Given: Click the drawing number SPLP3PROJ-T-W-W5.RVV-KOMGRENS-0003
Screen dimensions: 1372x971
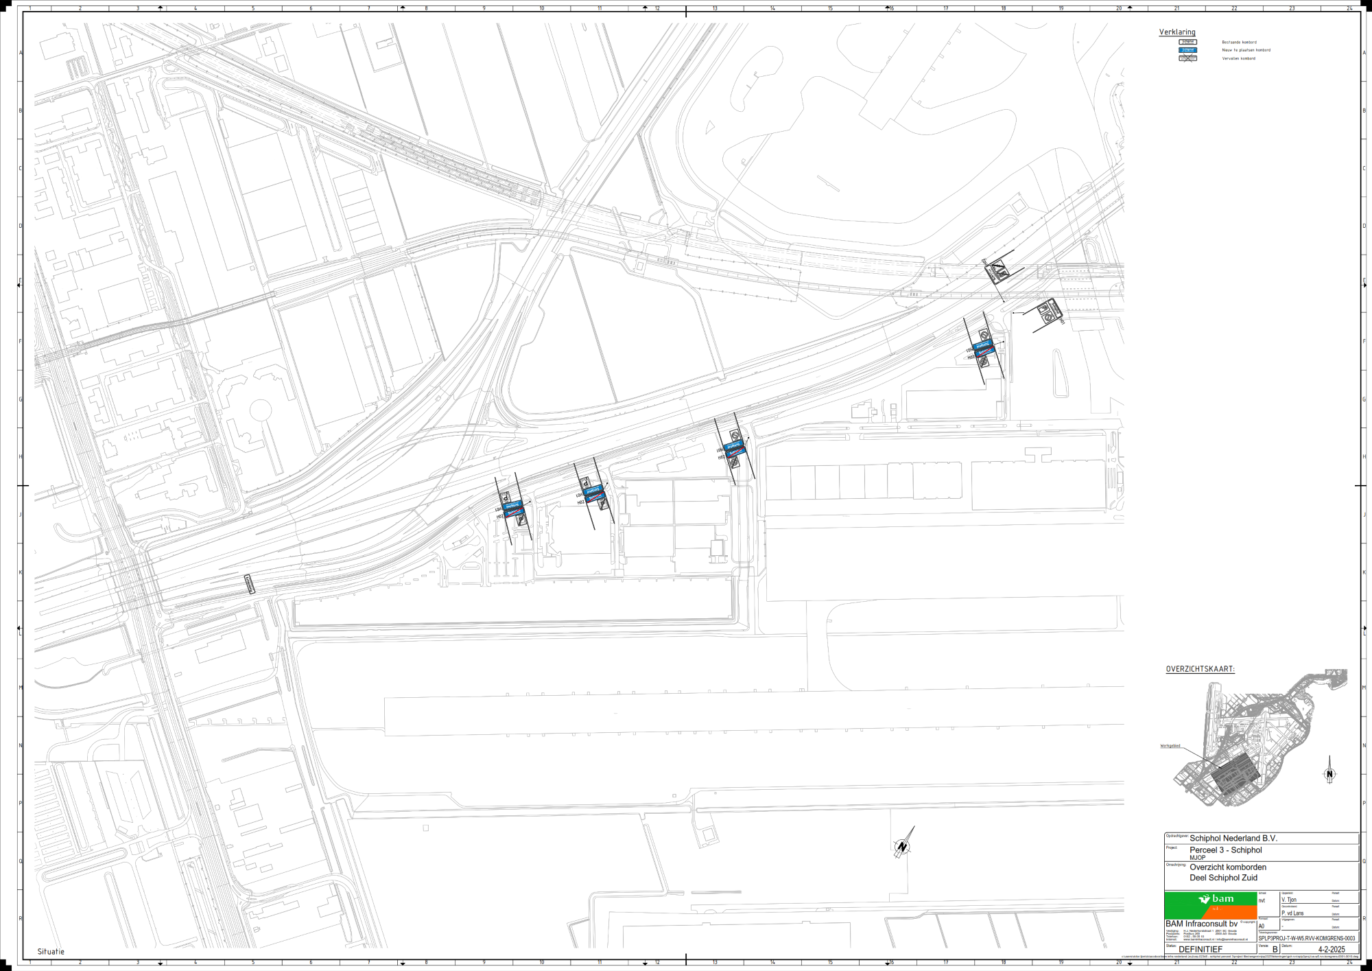Looking at the screenshot, I should point(1306,938).
